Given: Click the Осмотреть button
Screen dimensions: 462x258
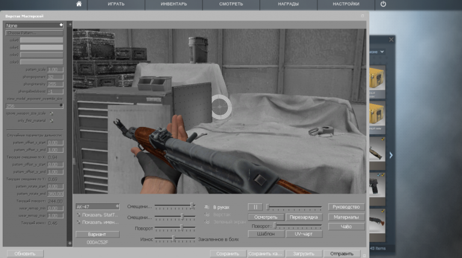Looking at the screenshot, I should [266, 217].
